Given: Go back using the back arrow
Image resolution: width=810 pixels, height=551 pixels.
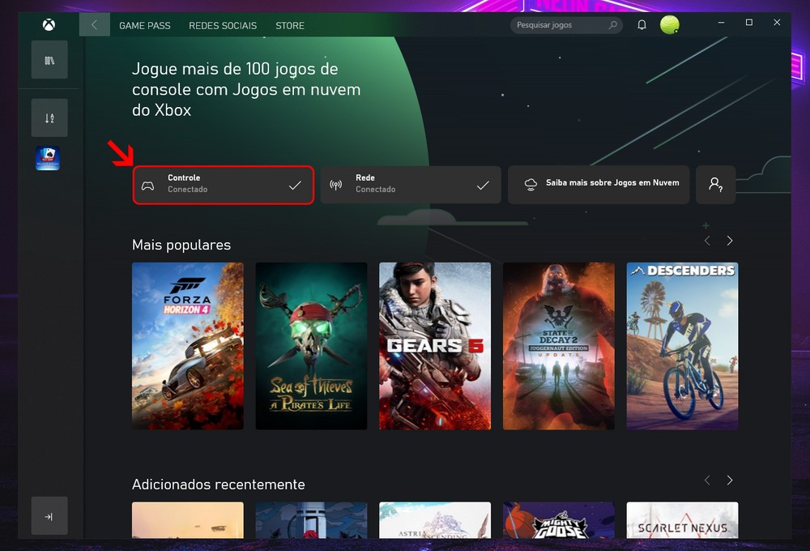Looking at the screenshot, I should tap(95, 25).
